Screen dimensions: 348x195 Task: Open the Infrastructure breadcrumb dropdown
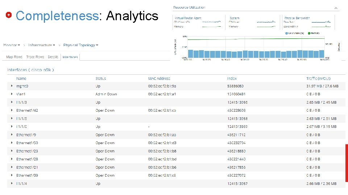[41, 45]
